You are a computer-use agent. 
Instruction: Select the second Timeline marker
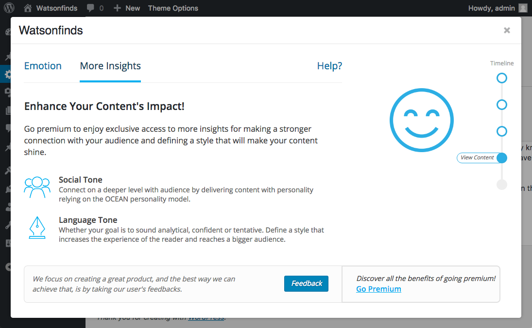tap(502, 105)
